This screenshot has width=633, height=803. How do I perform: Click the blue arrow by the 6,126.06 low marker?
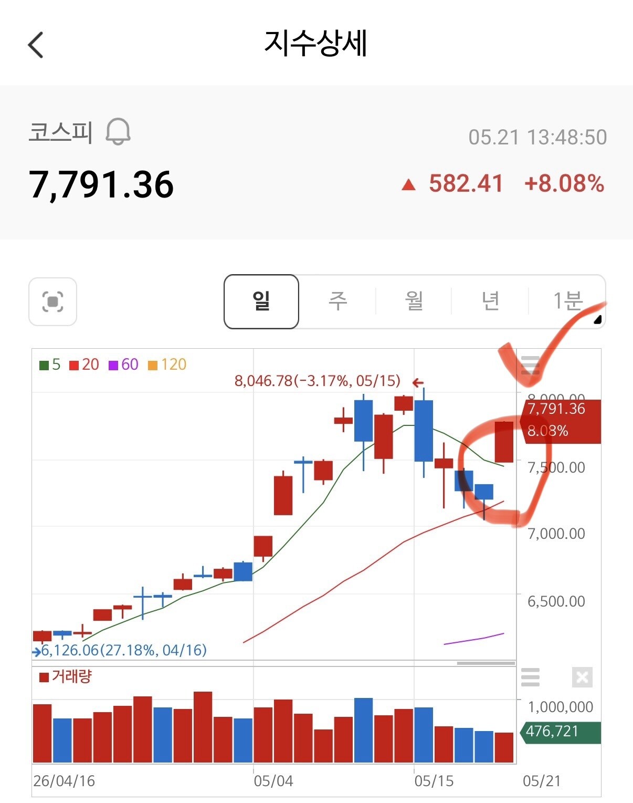(36, 652)
